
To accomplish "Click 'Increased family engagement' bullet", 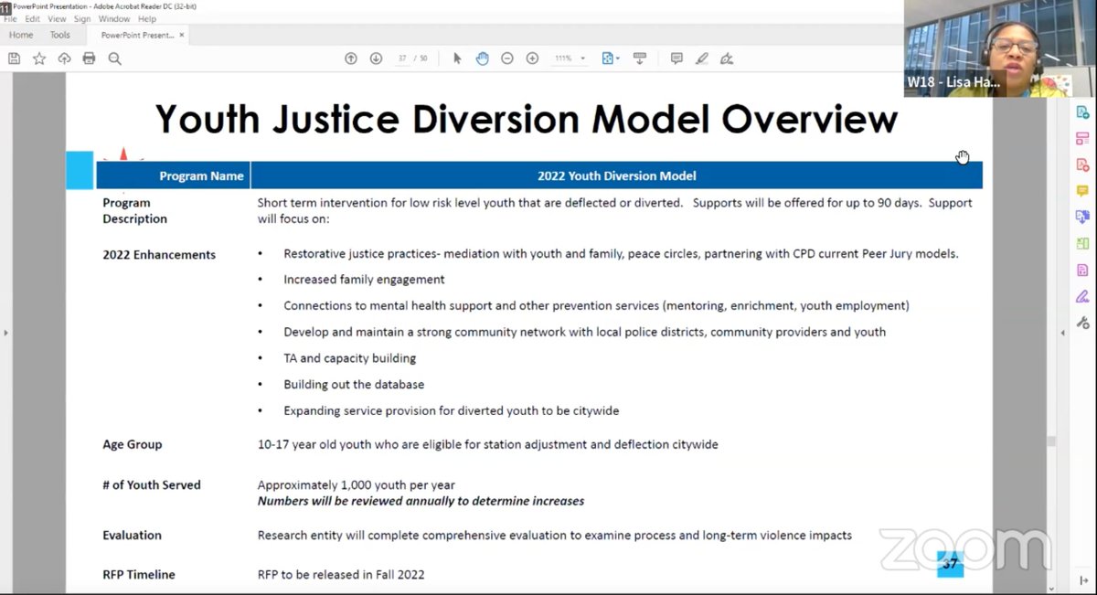I will pos(364,280).
